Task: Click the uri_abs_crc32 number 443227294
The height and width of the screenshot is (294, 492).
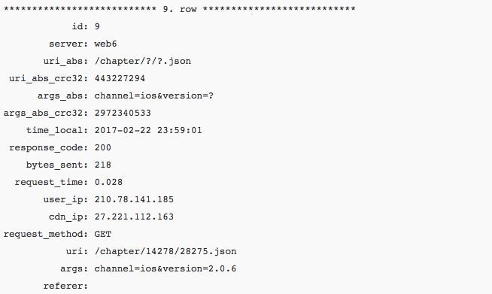Action: (x=120, y=78)
